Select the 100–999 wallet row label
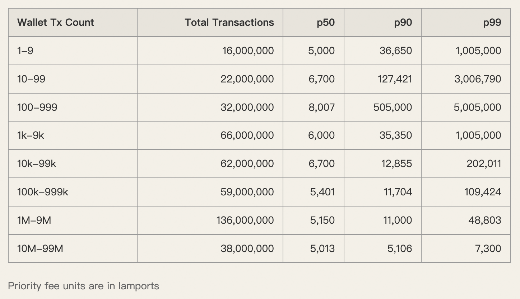 click(37, 107)
